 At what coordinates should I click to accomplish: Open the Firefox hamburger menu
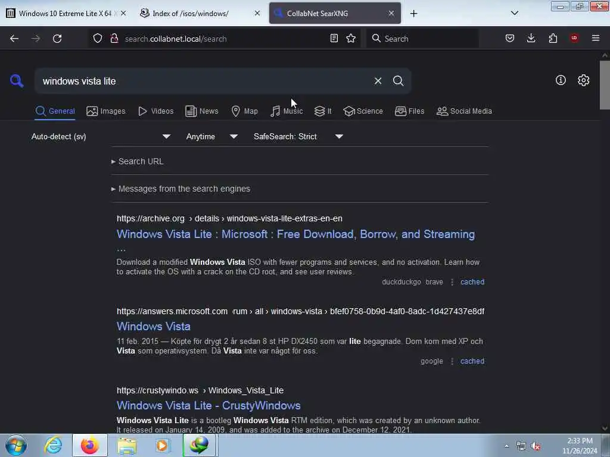click(596, 38)
